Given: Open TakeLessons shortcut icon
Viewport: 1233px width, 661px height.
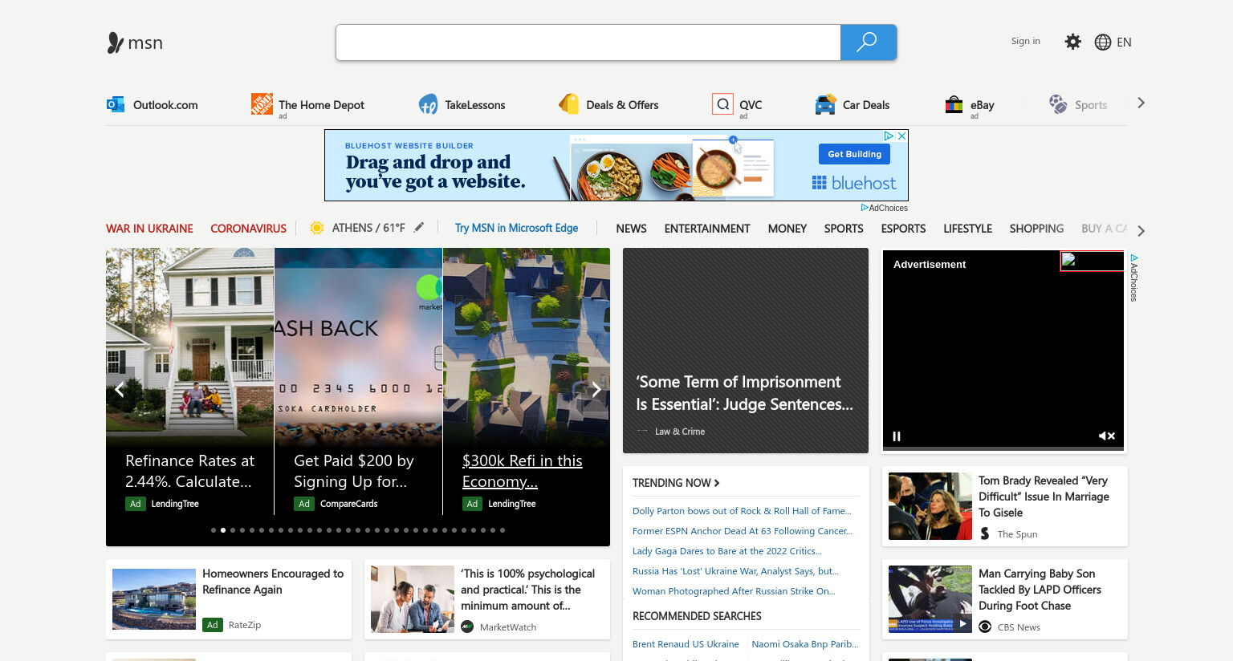Looking at the screenshot, I should click(428, 104).
